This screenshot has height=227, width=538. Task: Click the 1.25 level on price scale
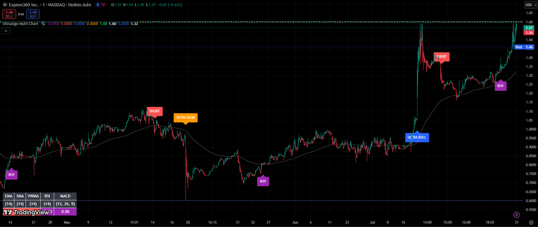click(529, 84)
